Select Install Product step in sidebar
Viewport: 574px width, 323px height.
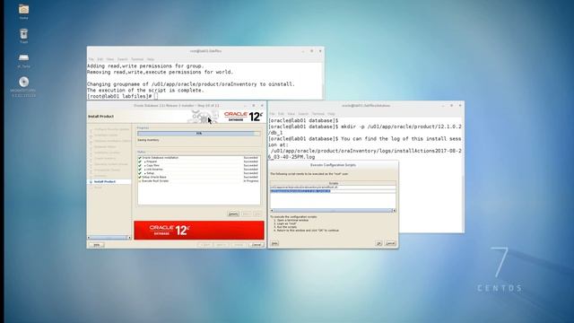[x=105, y=181]
